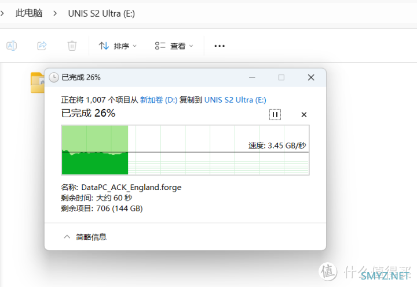Viewport: 417px width, 287px height.
Task: Open destination link UNIS S2 Ultra (E:) in dialog
Action: pyautogui.click(x=235, y=100)
